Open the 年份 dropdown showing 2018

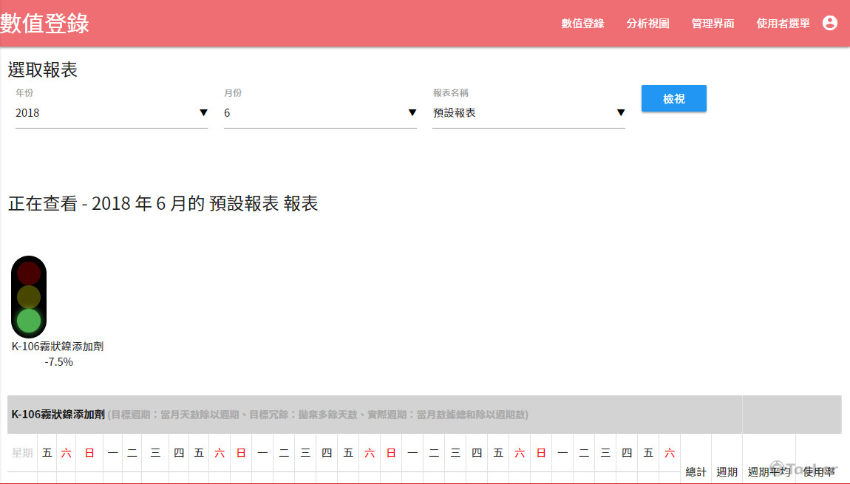[111, 112]
